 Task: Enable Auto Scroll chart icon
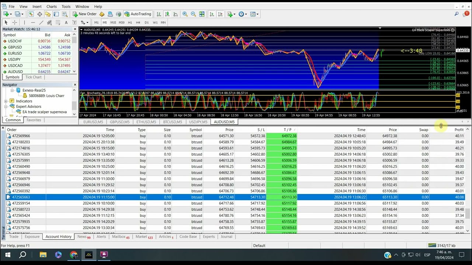(212, 14)
